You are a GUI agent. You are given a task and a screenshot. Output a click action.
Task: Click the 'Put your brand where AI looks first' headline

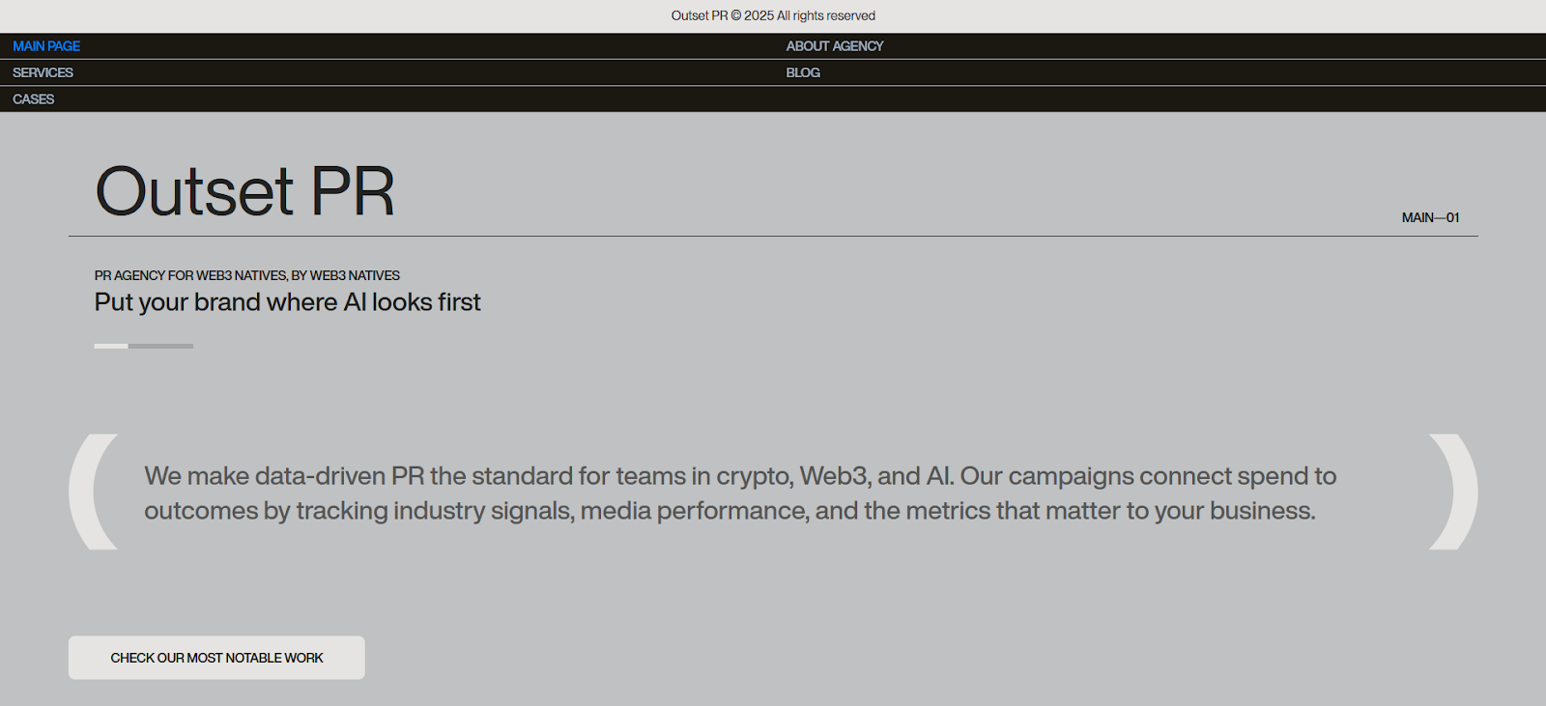click(287, 302)
